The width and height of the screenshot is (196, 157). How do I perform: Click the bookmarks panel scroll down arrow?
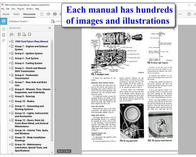click(x=52, y=152)
